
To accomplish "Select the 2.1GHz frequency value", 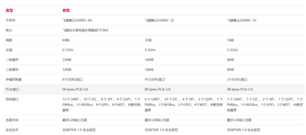I will click(68, 50).
